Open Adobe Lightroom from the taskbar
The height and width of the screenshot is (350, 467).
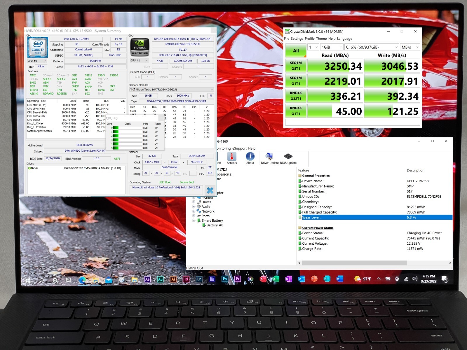(x=199, y=279)
